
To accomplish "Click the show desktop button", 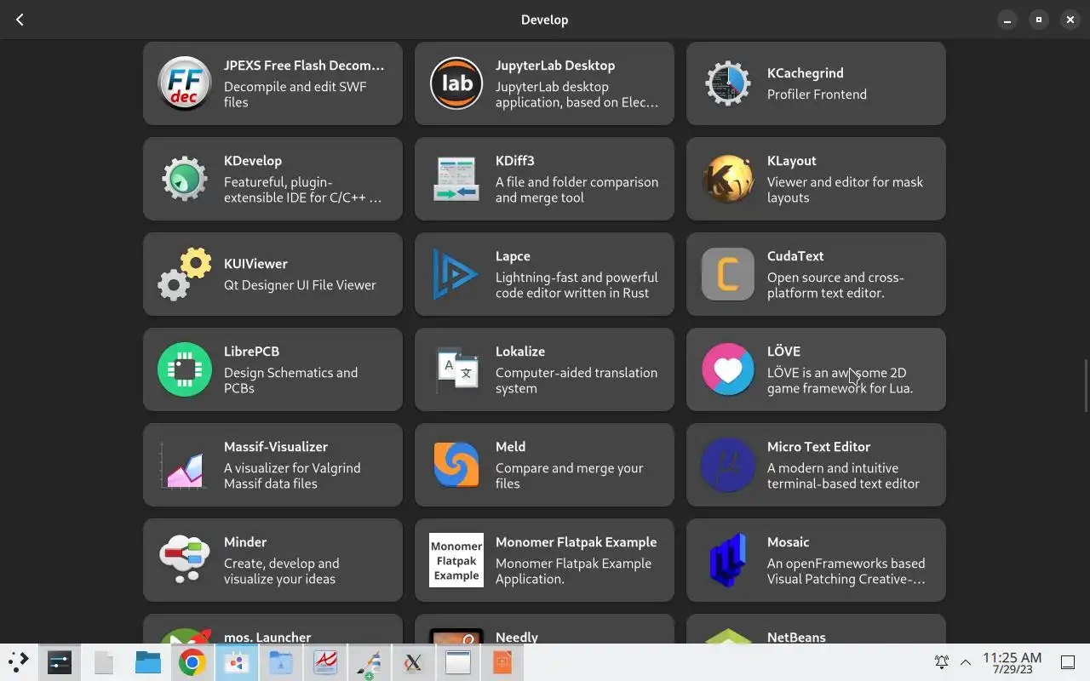I will click(x=1068, y=662).
